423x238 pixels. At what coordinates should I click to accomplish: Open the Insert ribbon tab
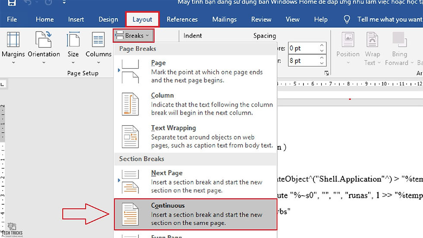pyautogui.click(x=76, y=19)
